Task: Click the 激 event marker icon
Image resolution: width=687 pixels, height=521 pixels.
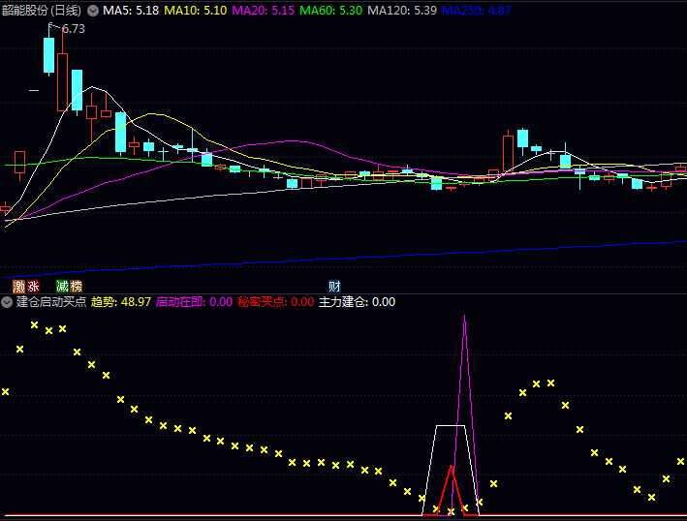Action: point(19,287)
